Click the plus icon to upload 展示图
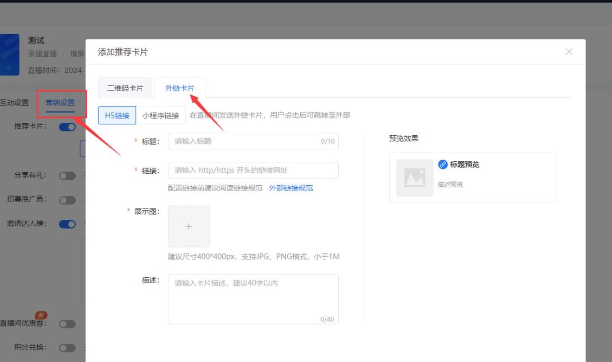The height and width of the screenshot is (362, 612). pyautogui.click(x=188, y=226)
